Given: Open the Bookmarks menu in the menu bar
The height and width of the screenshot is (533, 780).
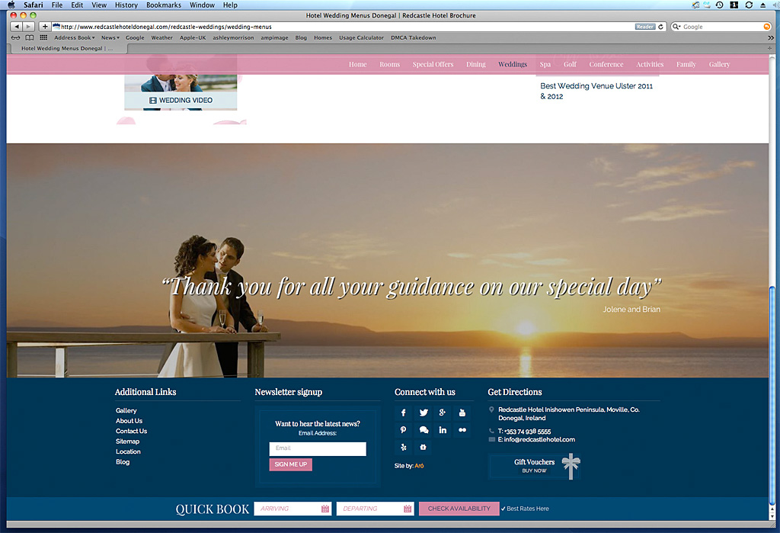Looking at the screenshot, I should point(163,5).
